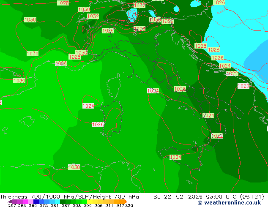Click the 1022 label over Calabria

coord(217,136)
